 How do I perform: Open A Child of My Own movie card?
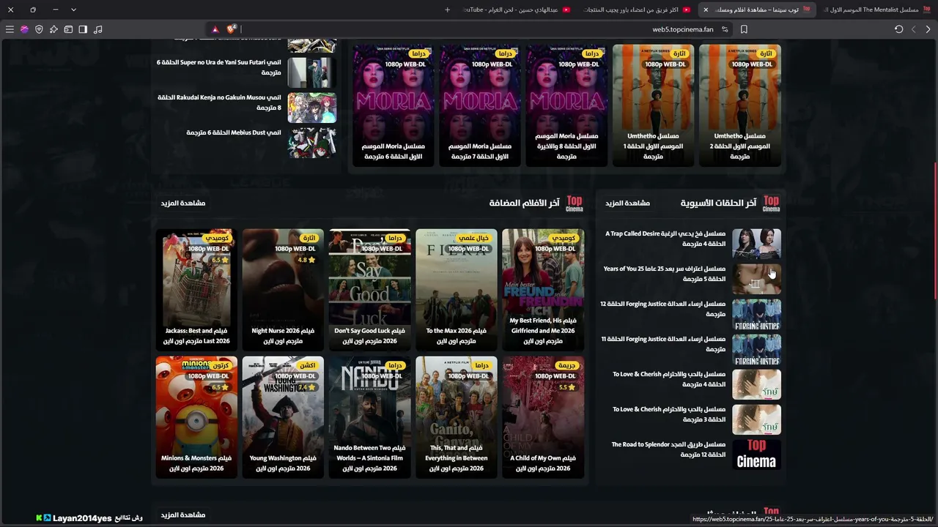[543, 417]
